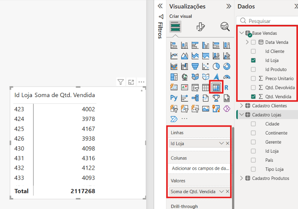Select the stacked column chart visual
Image resolution: width=298 pixels, height=209 pixels.
[x=184, y=45]
